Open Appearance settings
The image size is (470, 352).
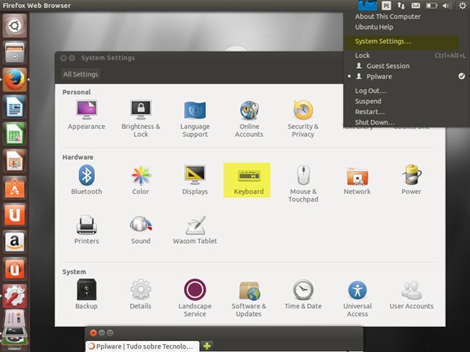(x=86, y=115)
